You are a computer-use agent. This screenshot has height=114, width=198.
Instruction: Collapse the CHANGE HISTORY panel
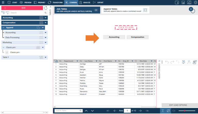[159, 61]
